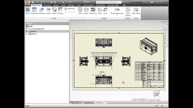Switch to the Annotate ribbon tab

point(47,5)
